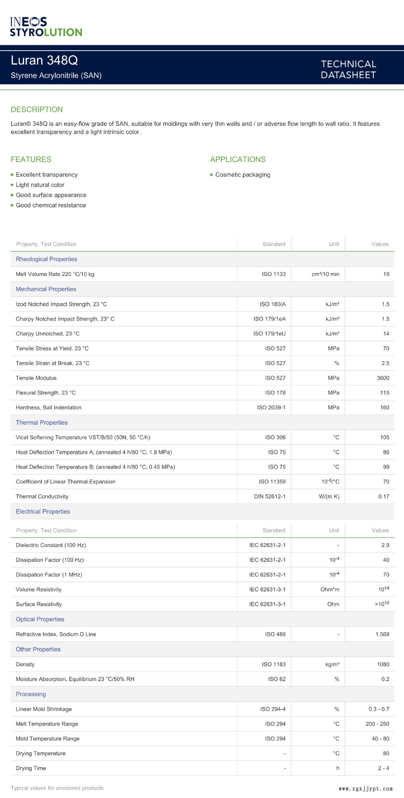This screenshot has width=404, height=798.
Task: Click the "Electrical Properties" section row
Action: (x=202, y=511)
